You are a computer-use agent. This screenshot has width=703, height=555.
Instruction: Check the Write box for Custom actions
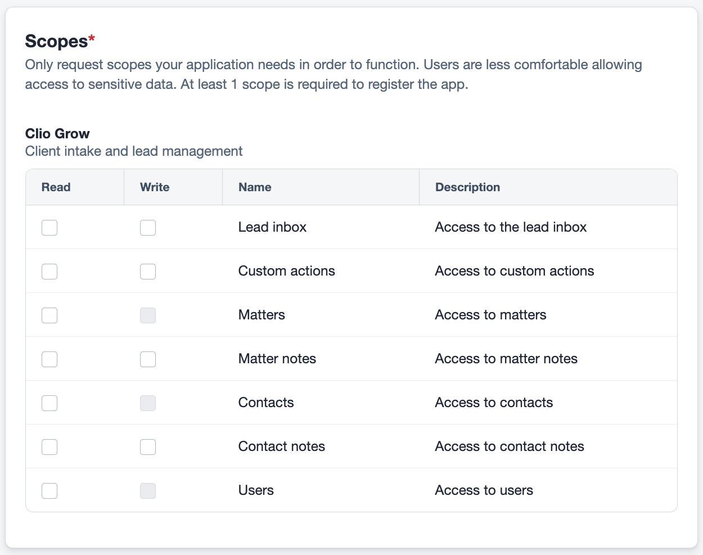[147, 271]
